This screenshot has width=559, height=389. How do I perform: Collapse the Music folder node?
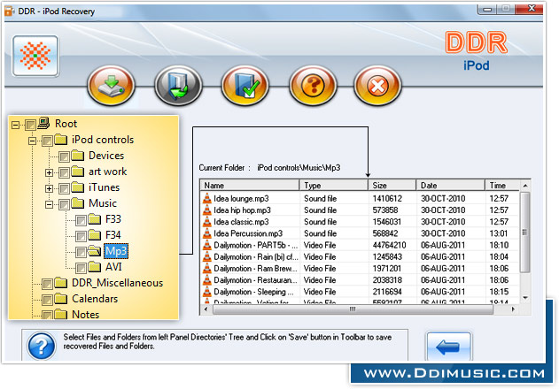coord(50,204)
